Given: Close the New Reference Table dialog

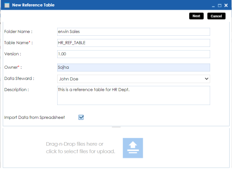Looking at the screenshot, I should coord(226,6).
